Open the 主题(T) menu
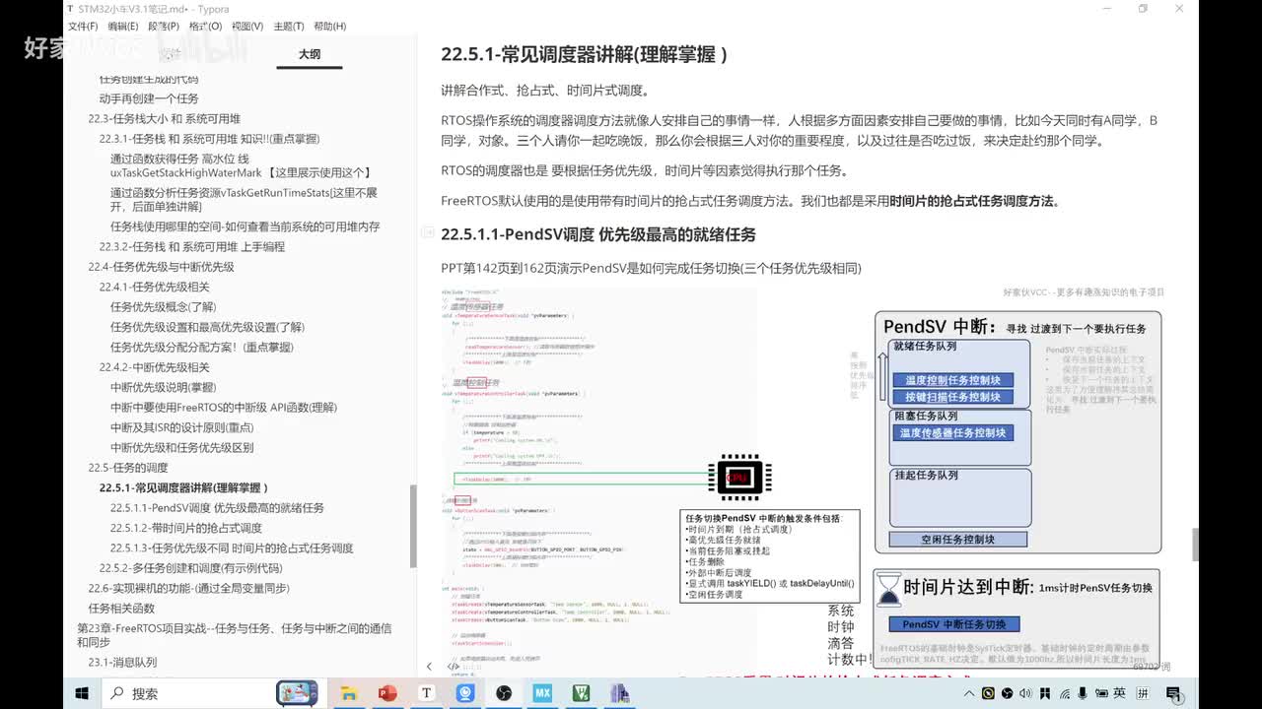This screenshot has height=709, width=1262. (289, 27)
